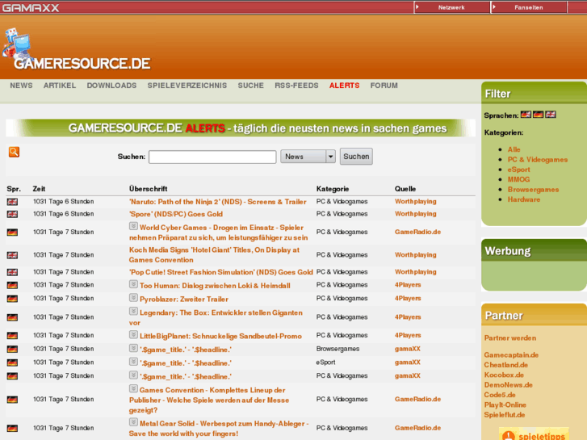Open SPIELEVERZEICHNIS in the navigation bar

click(x=187, y=86)
